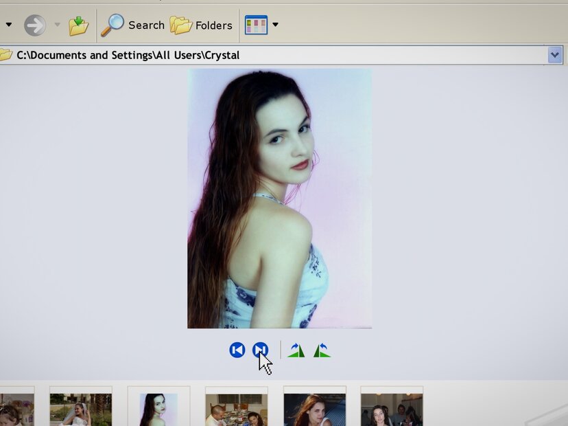The image size is (568, 426).
Task: Open the Forward history dropdown arrow
Action: pyautogui.click(x=57, y=25)
